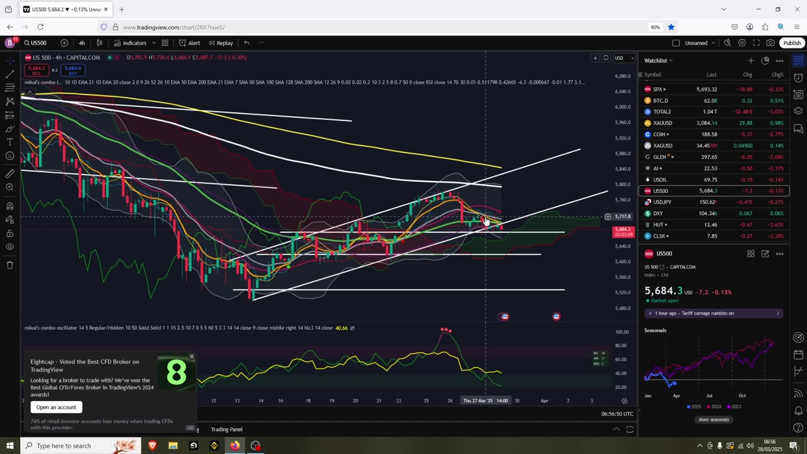Click the red SELL price button

click(x=36, y=70)
